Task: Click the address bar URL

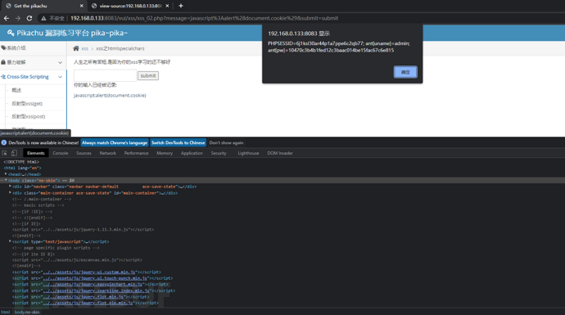Action: [204, 18]
